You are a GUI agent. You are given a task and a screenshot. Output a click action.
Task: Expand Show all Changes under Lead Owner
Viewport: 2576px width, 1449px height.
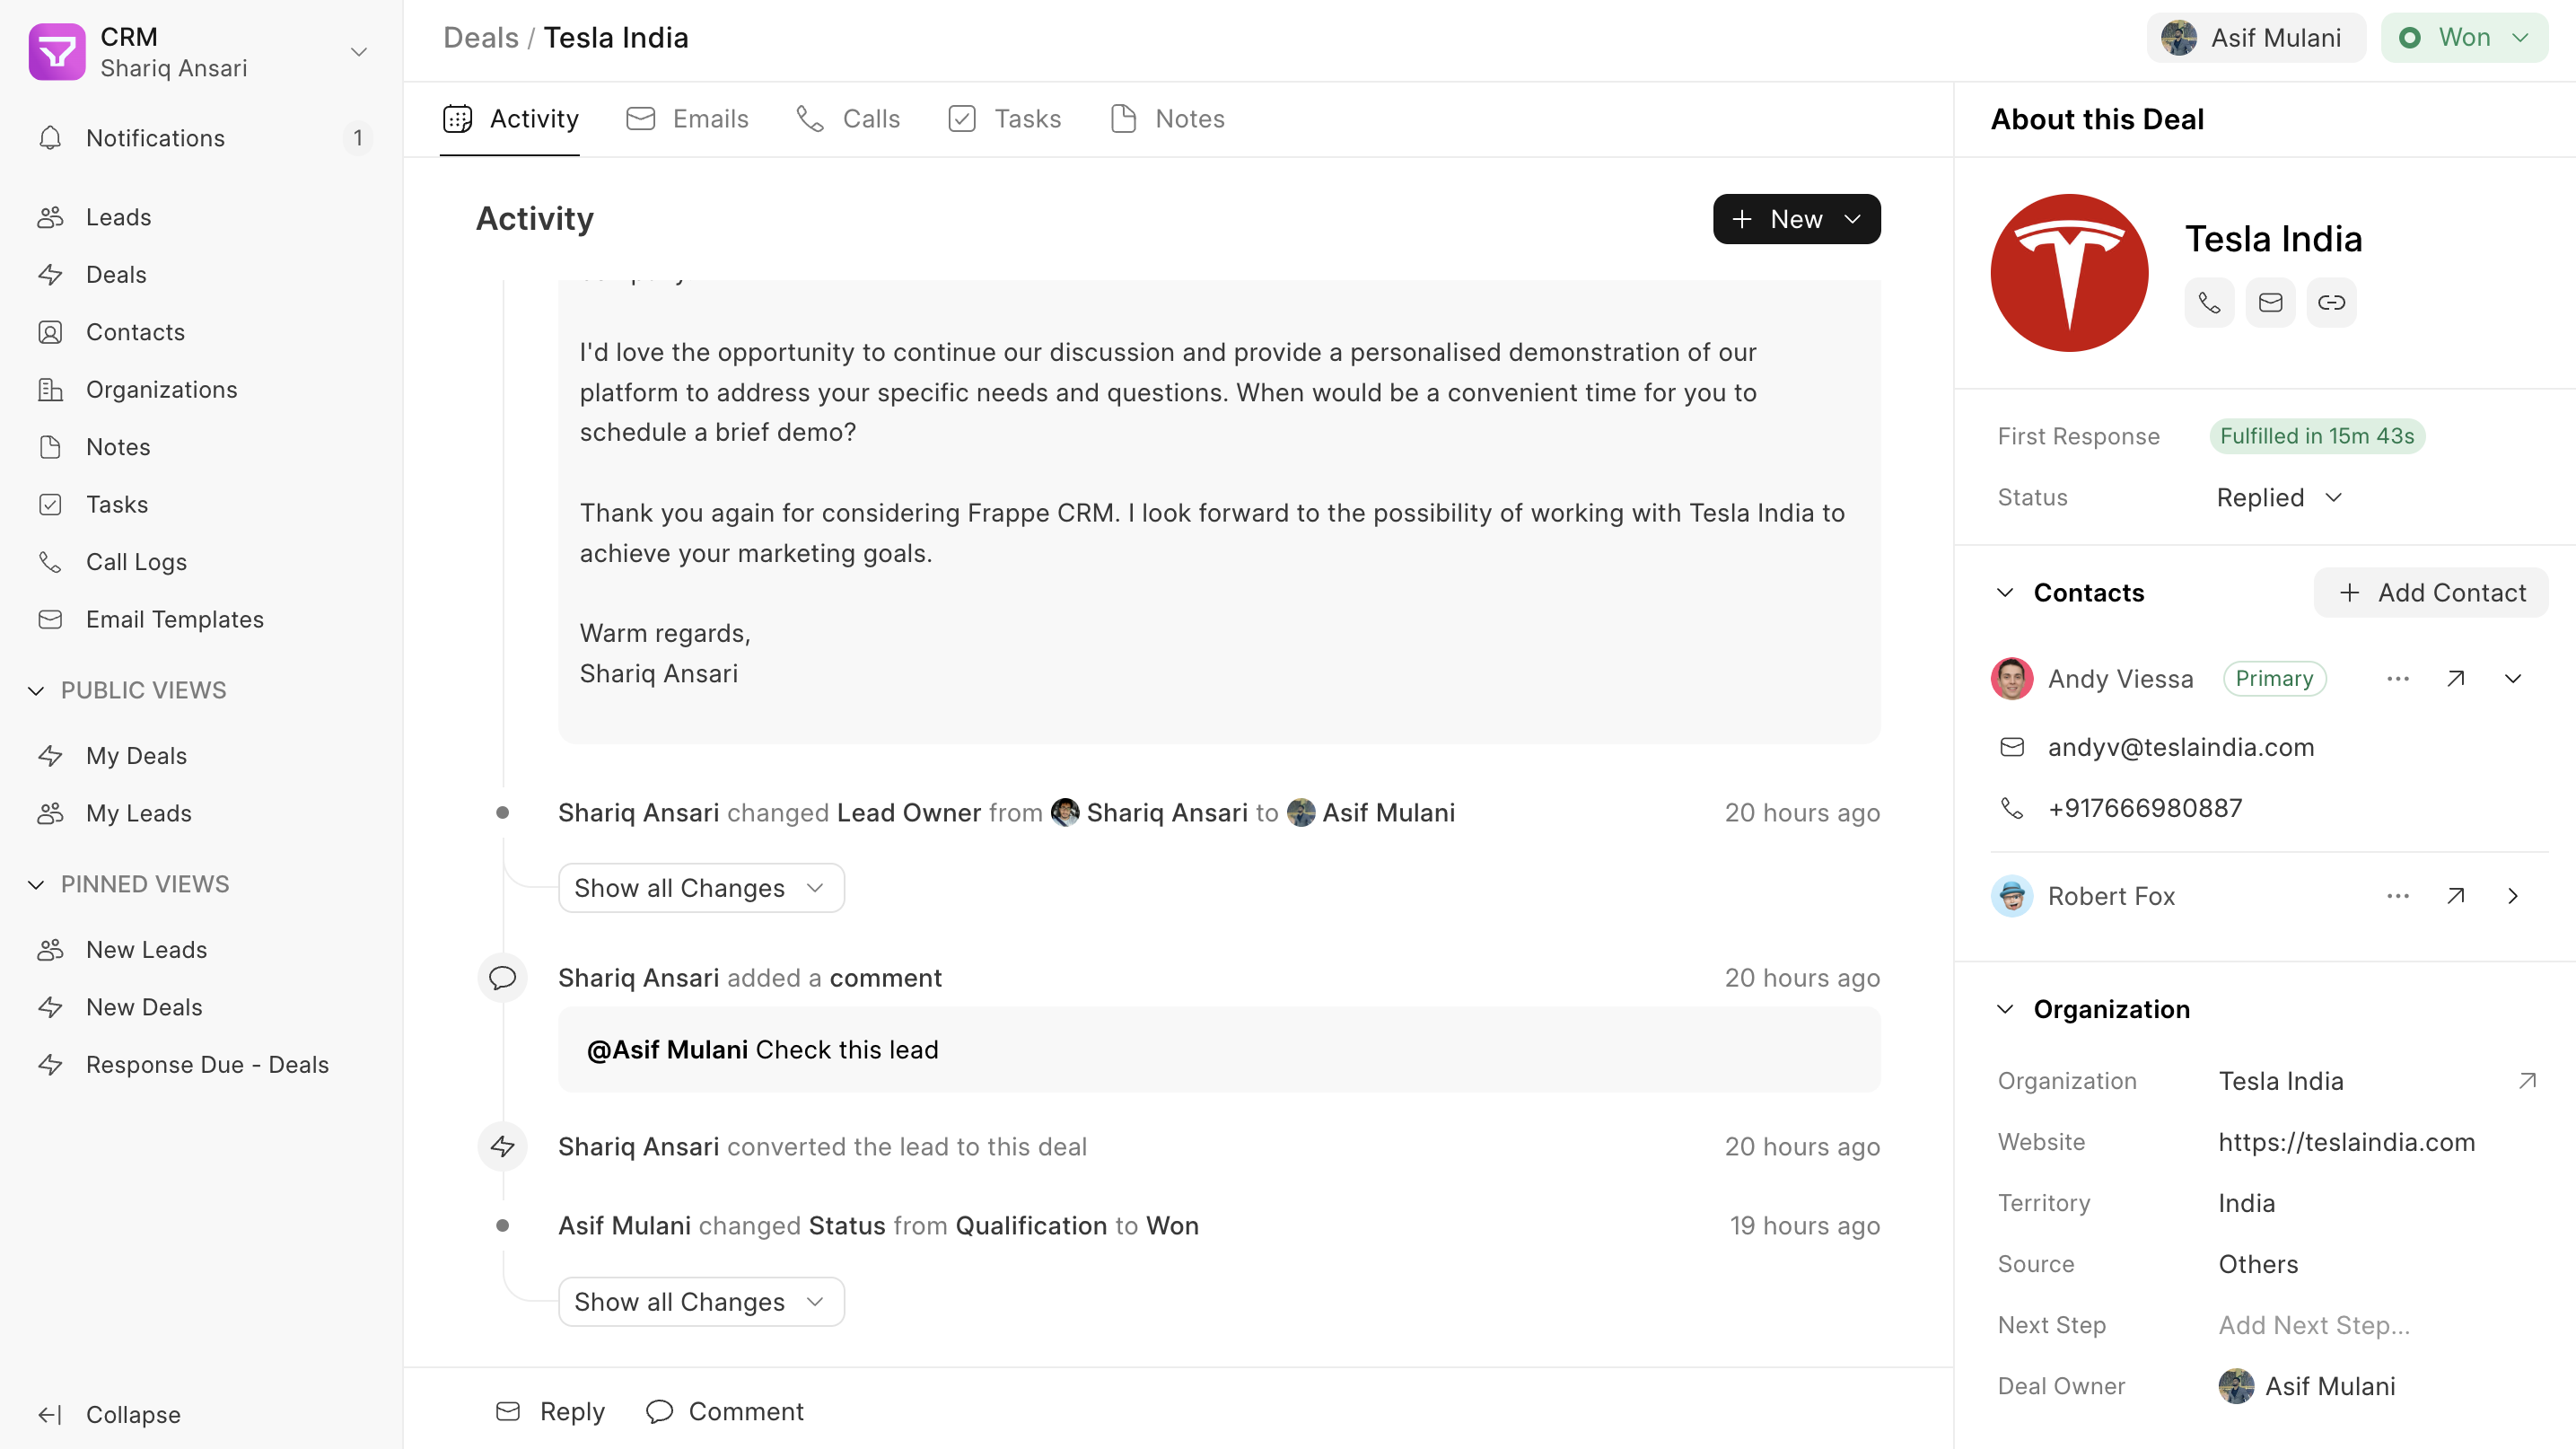[x=700, y=888]
